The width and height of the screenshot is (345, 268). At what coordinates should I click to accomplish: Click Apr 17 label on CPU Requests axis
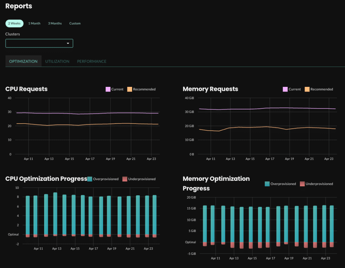(x=90, y=159)
